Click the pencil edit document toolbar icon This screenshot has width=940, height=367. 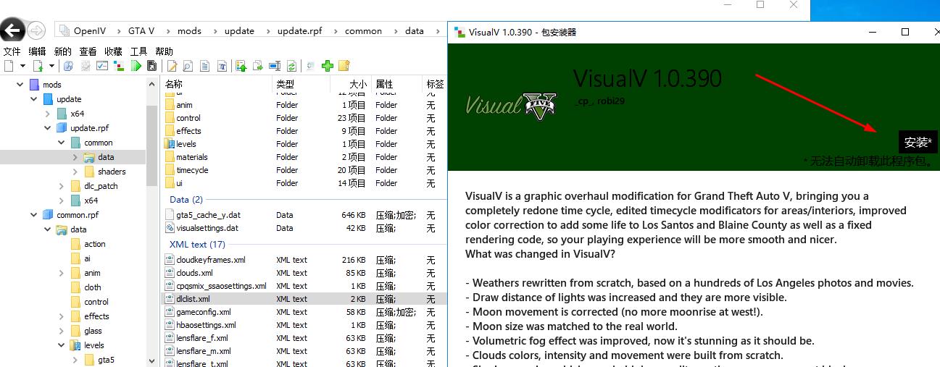[x=172, y=66]
